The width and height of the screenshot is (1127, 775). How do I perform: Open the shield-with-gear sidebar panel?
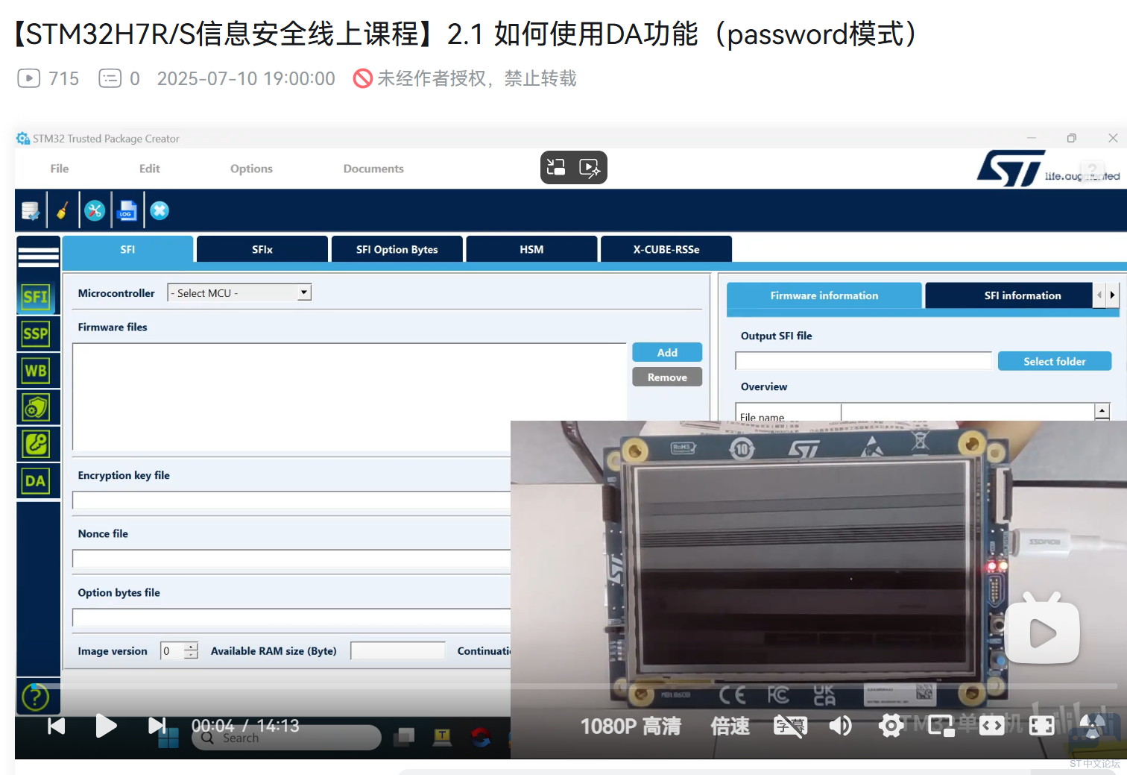36,407
